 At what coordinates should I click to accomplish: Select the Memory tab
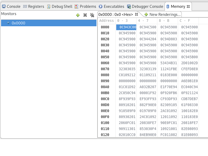(178, 6)
